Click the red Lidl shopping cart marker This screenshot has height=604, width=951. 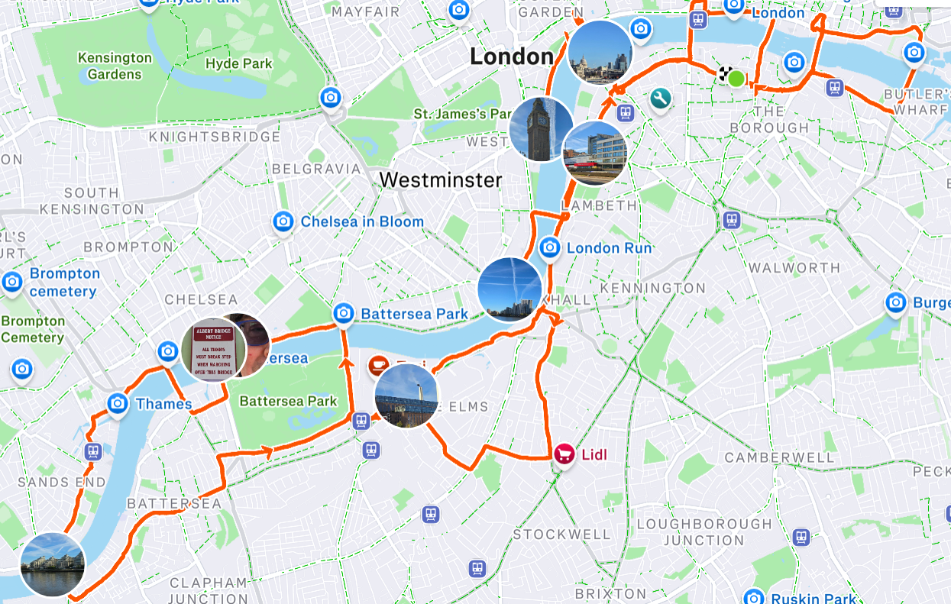(564, 455)
